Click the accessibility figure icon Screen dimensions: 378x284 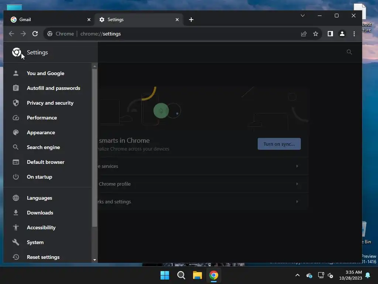click(16, 227)
